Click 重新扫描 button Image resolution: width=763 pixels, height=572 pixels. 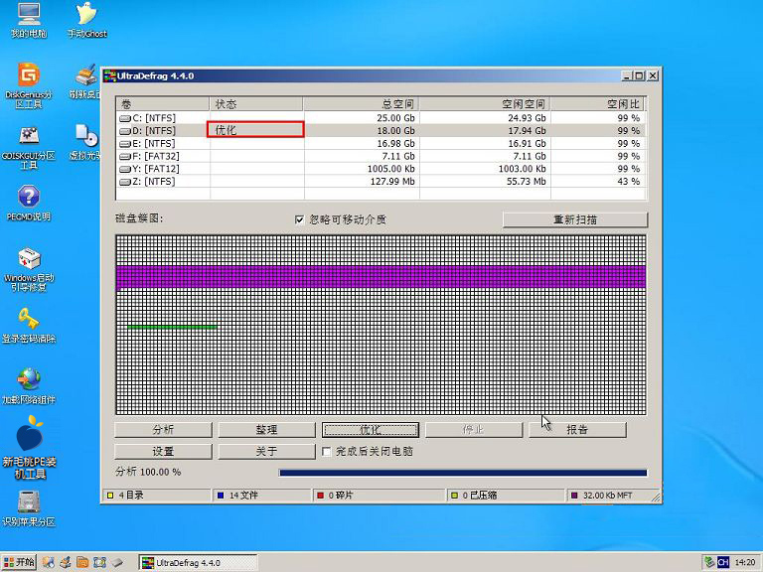[x=575, y=219]
